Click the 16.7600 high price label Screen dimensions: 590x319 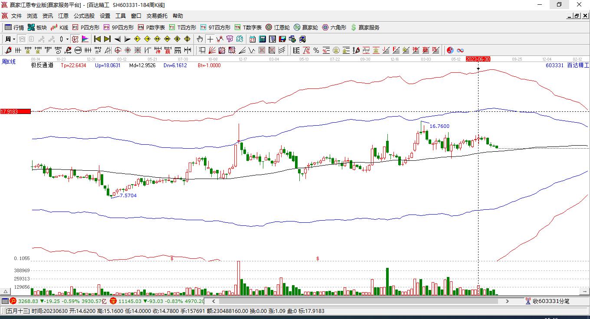pos(439,126)
